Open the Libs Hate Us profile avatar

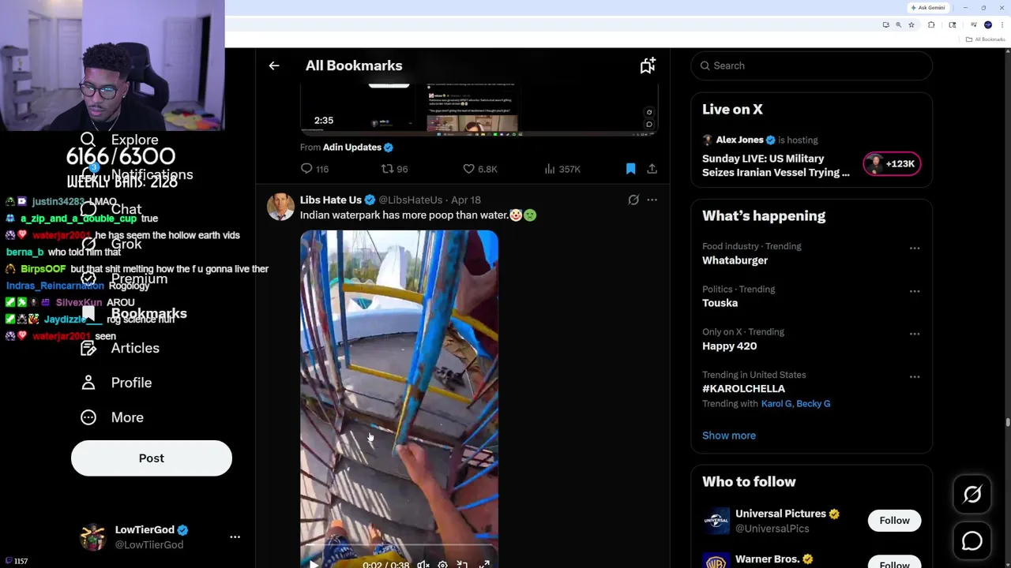pos(280,207)
